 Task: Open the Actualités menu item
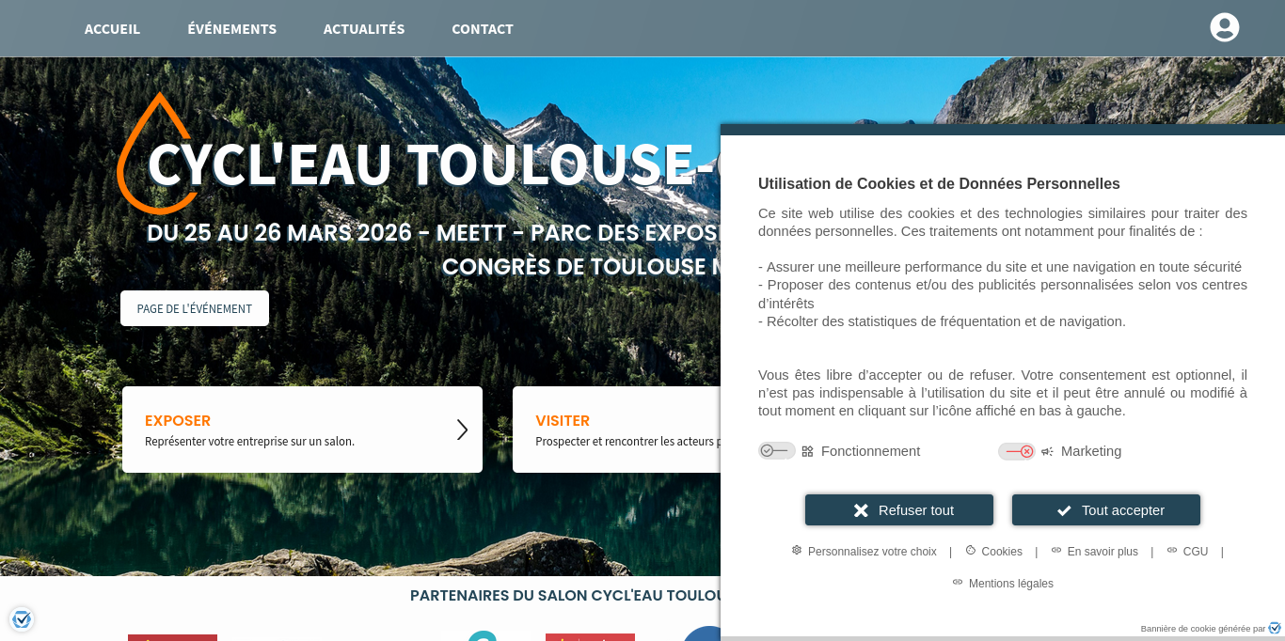coord(364,28)
